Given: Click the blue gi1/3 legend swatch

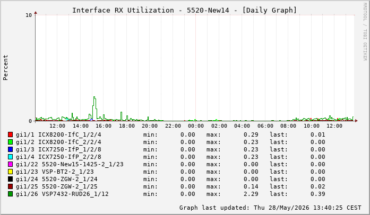Looking at the screenshot, I should click(x=10, y=149).
